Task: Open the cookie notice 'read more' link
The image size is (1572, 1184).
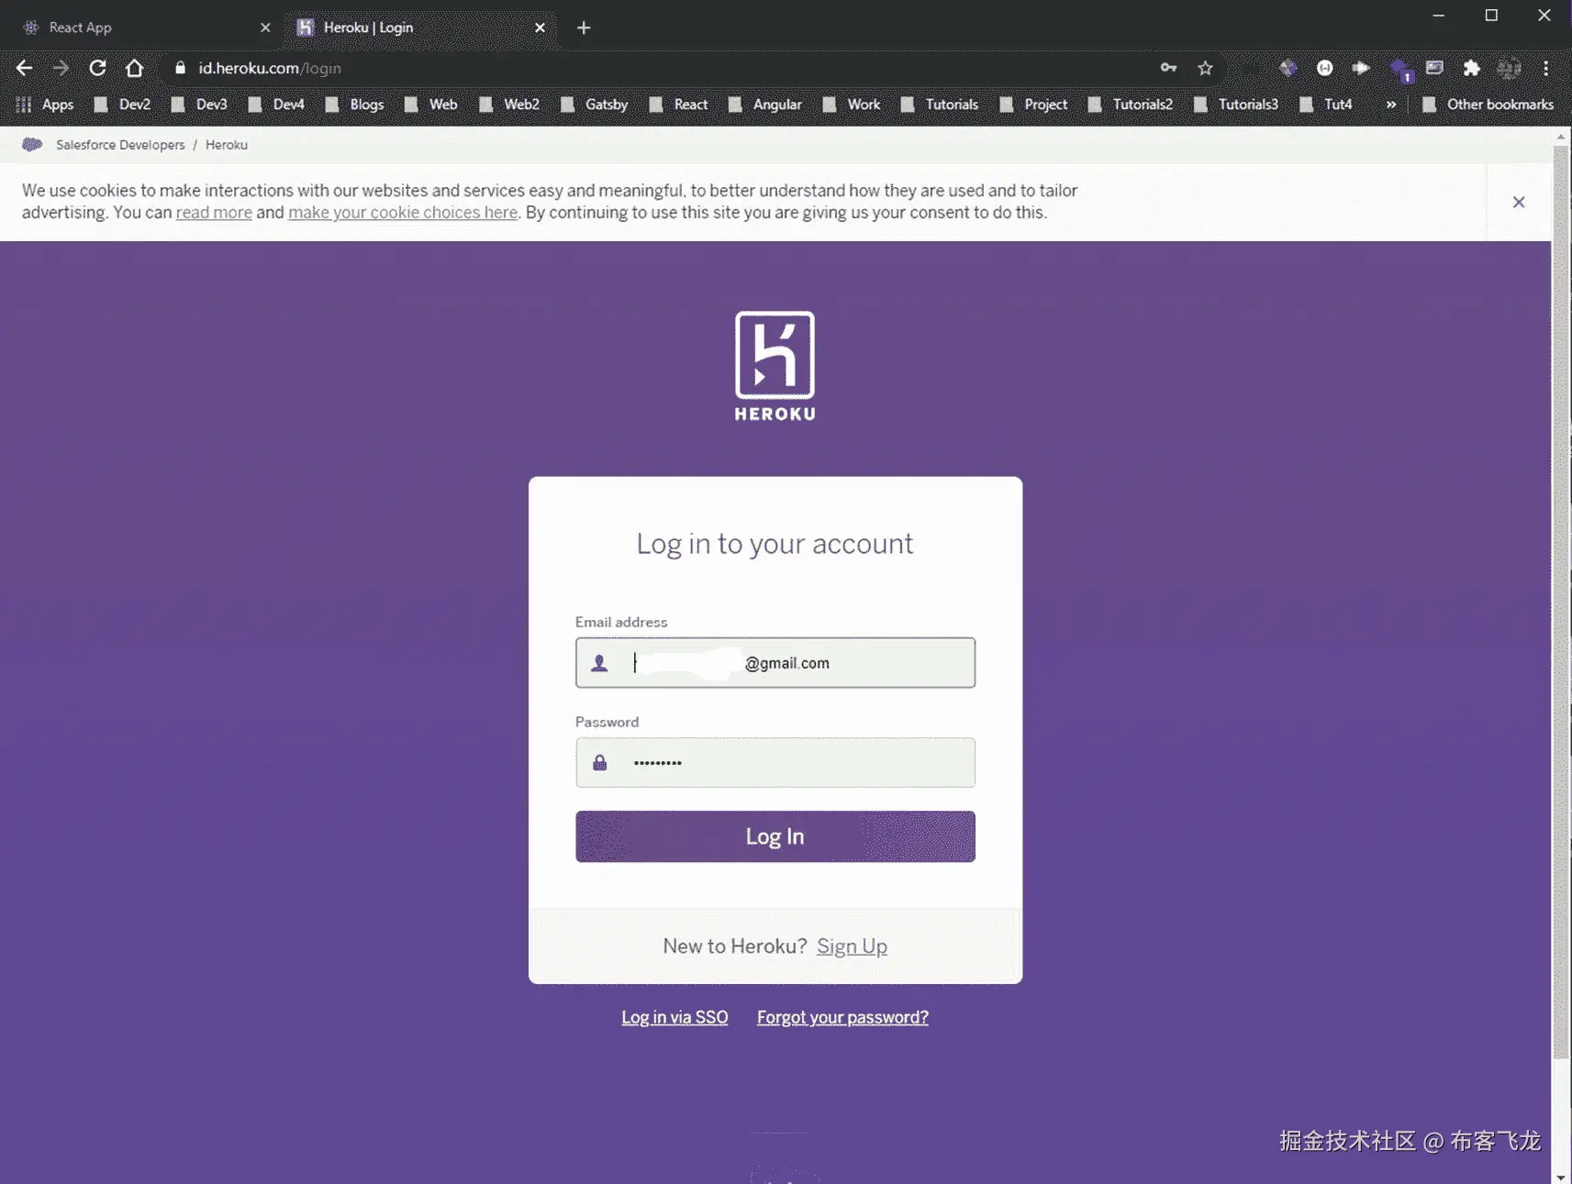Action: point(214,213)
